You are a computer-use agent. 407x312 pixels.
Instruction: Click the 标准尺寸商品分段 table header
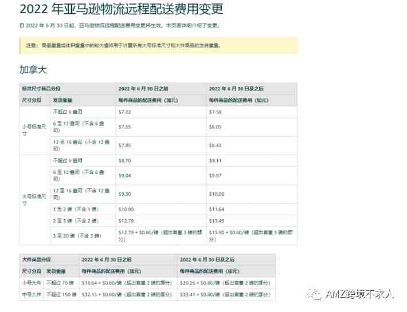click(x=41, y=89)
